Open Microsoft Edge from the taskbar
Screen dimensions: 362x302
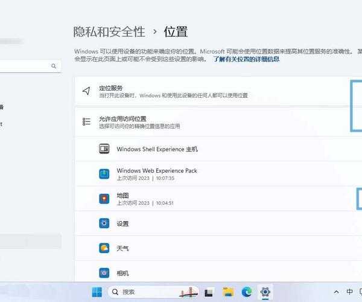(x=246, y=292)
